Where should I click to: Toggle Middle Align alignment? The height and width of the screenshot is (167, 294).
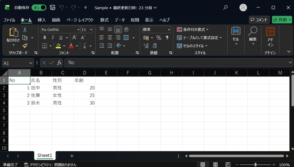[110, 30]
